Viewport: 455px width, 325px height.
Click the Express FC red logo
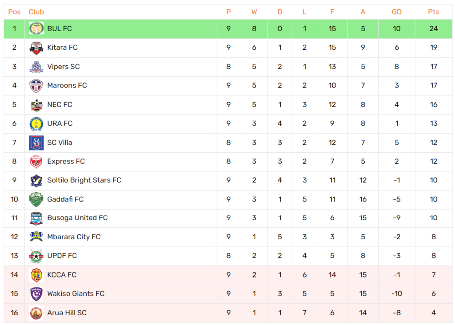[36, 162]
